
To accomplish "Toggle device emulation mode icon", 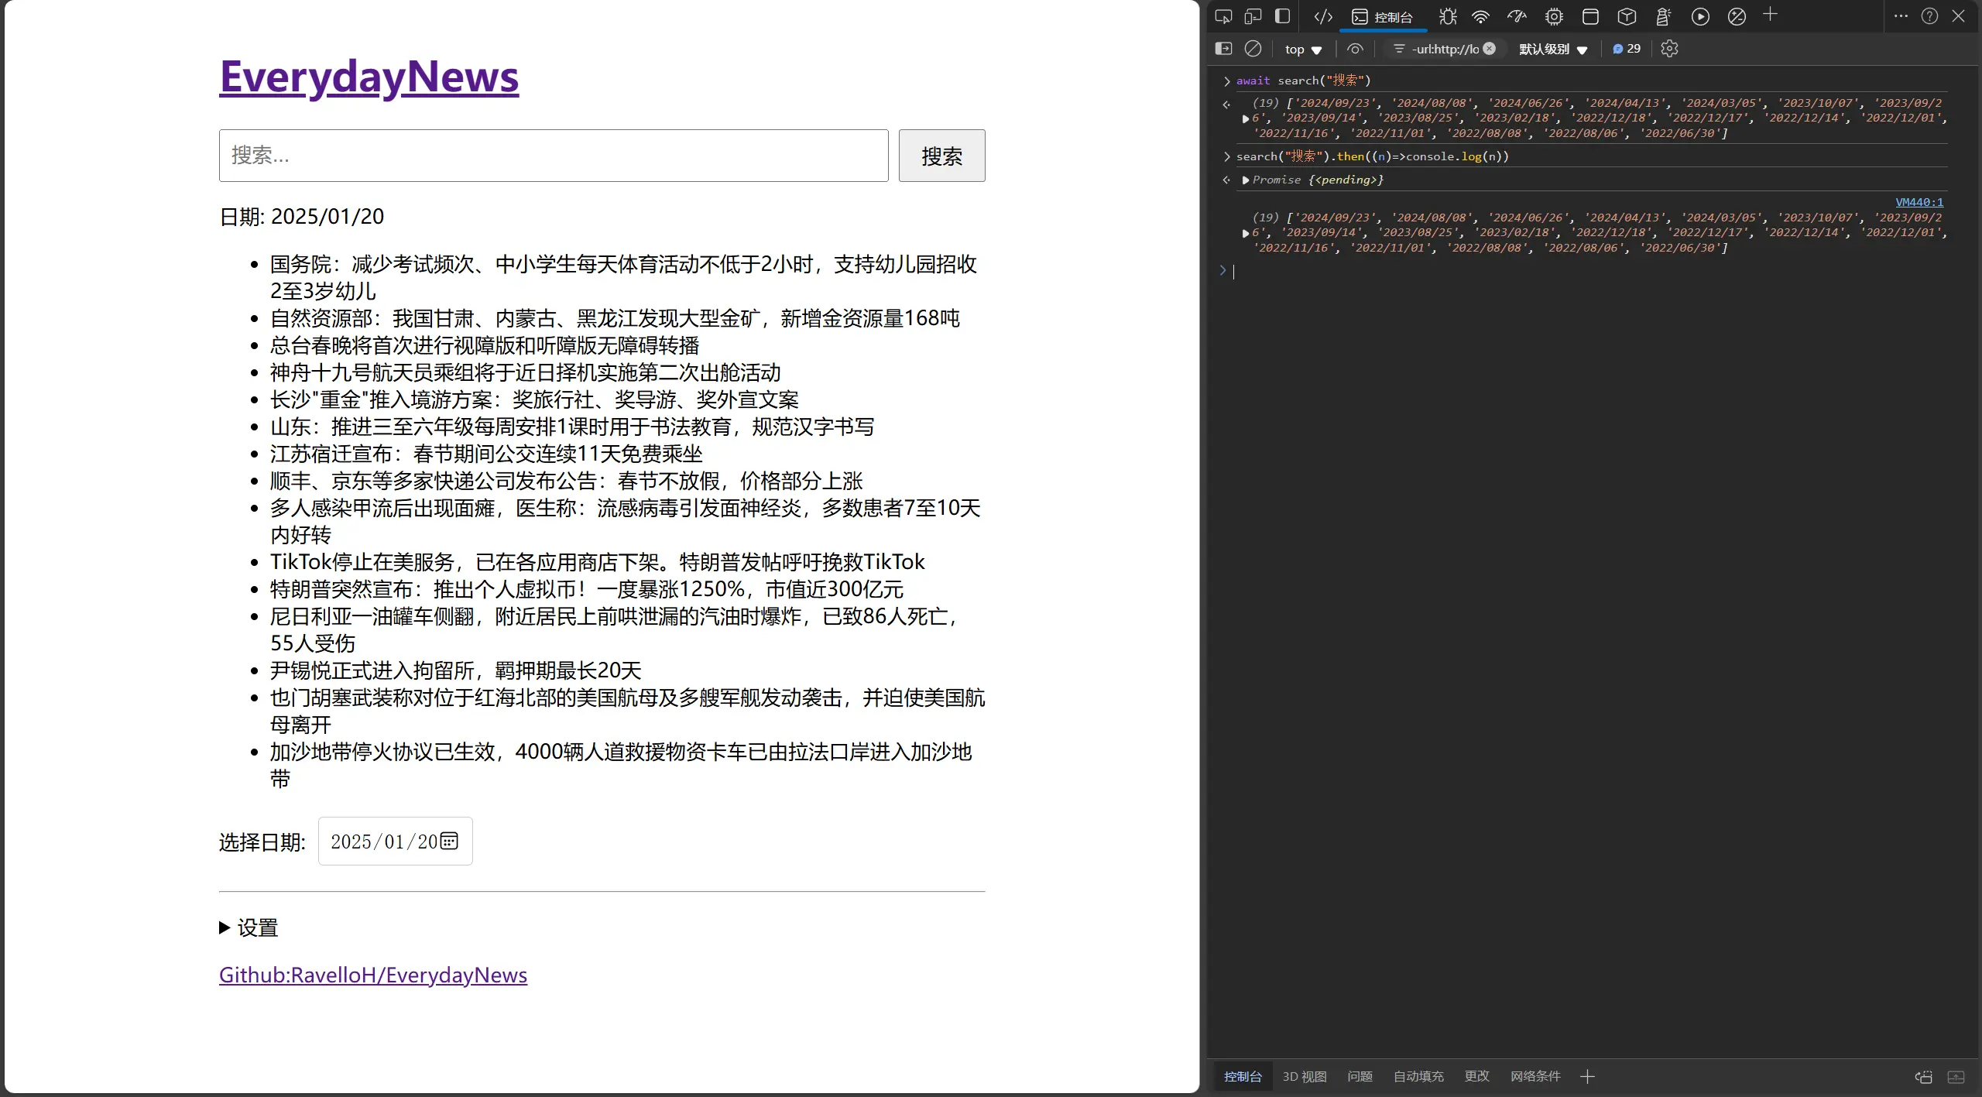I will [x=1253, y=16].
